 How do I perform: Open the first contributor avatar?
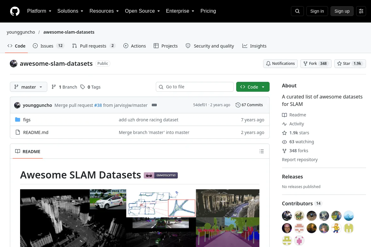(287, 216)
